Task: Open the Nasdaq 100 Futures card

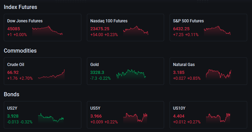Action: pos(125,27)
